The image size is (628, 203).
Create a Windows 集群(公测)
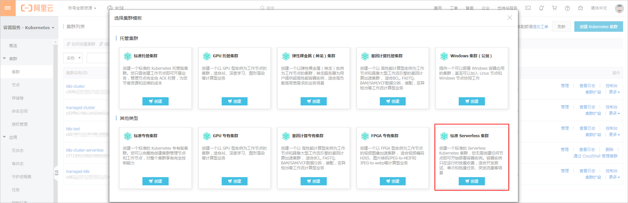(472, 101)
